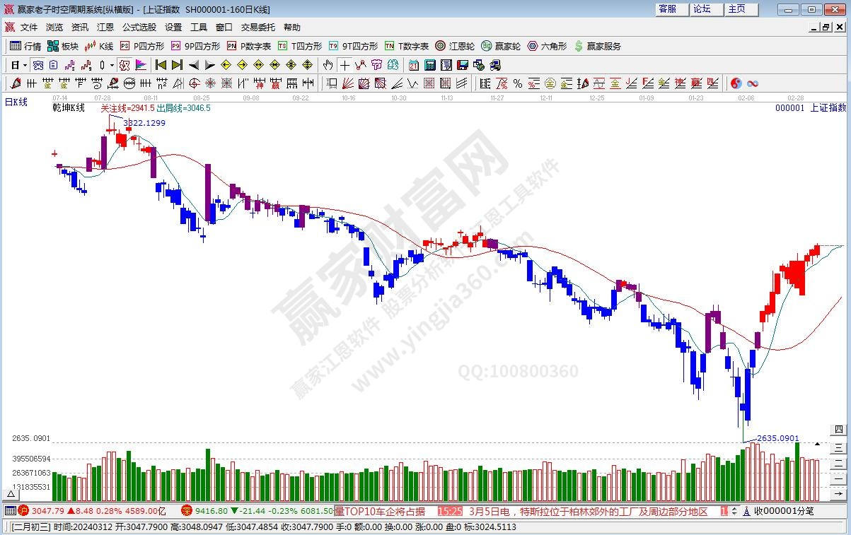
Task: Click the 客服 button in title bar
Action: [x=667, y=9]
